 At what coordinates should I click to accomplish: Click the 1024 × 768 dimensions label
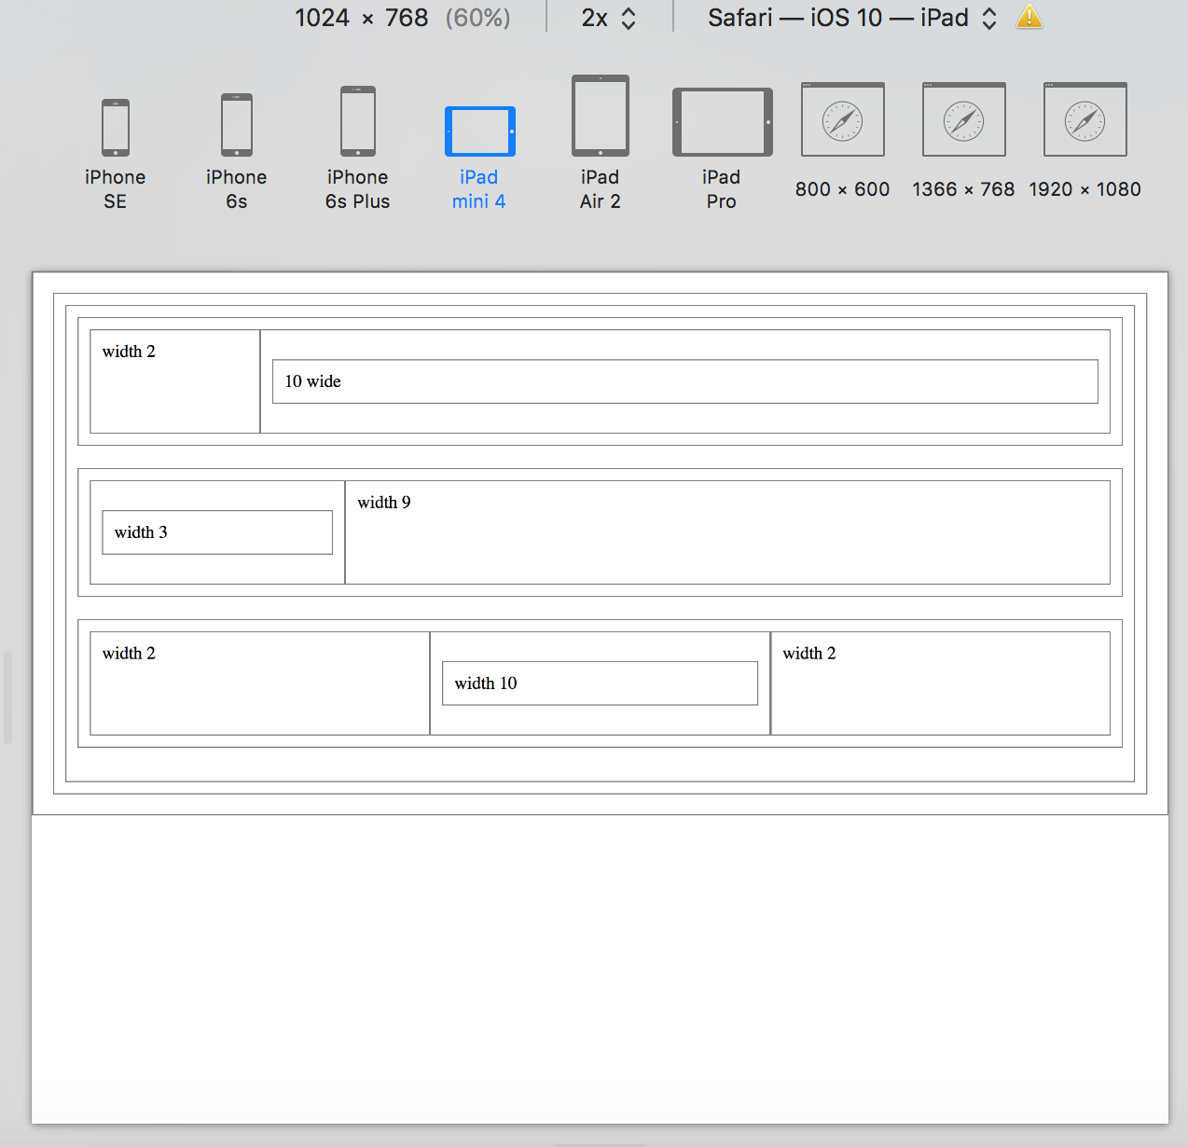(x=361, y=18)
